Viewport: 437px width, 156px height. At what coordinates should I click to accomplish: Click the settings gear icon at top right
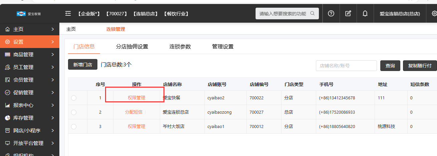click(x=434, y=14)
